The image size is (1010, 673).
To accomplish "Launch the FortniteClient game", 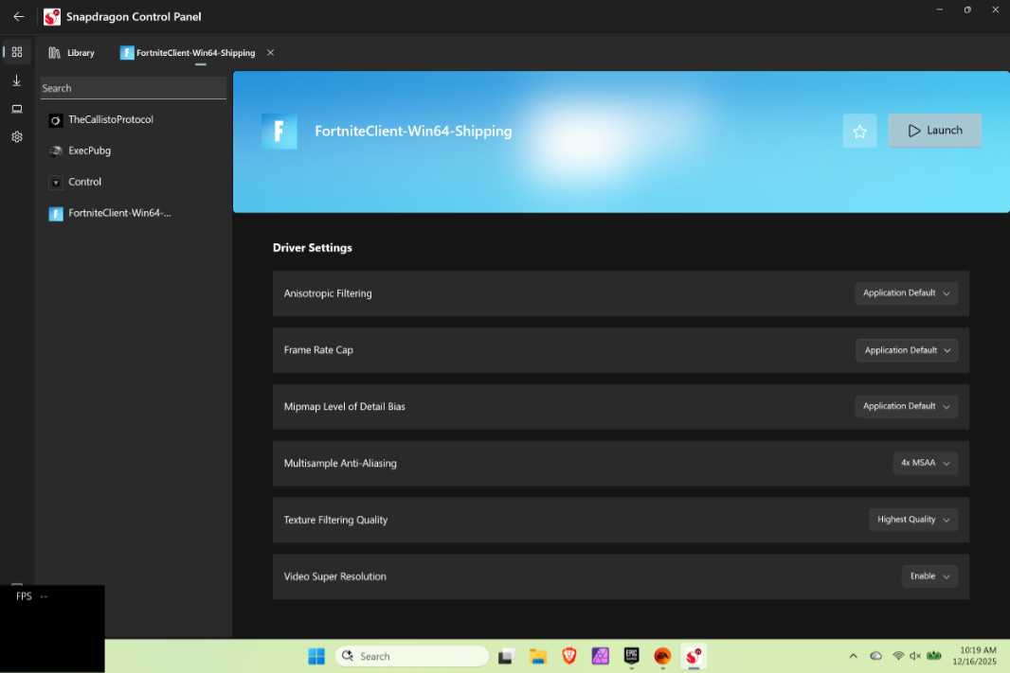I will 934,131.
